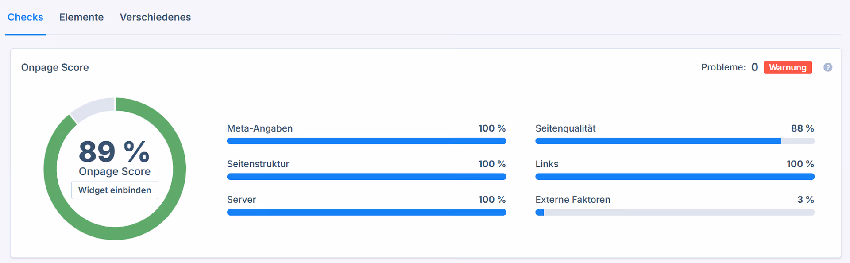Select the Checks tab

pyautogui.click(x=25, y=17)
